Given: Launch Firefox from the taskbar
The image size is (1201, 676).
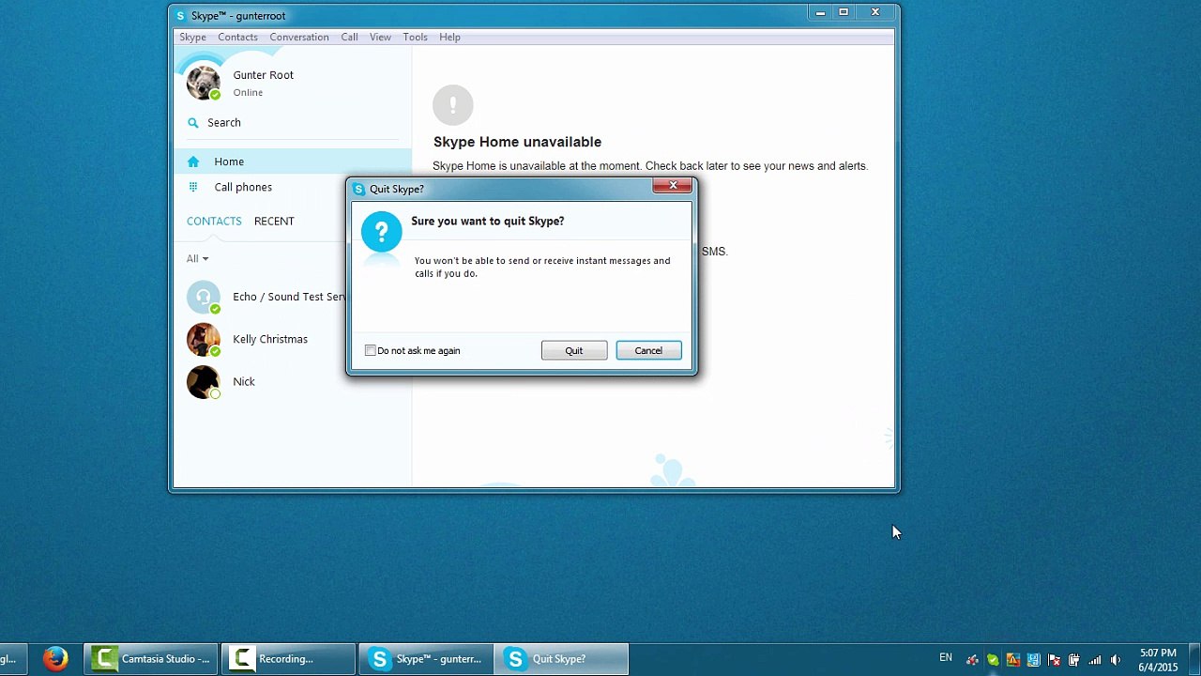Looking at the screenshot, I should coord(55,658).
